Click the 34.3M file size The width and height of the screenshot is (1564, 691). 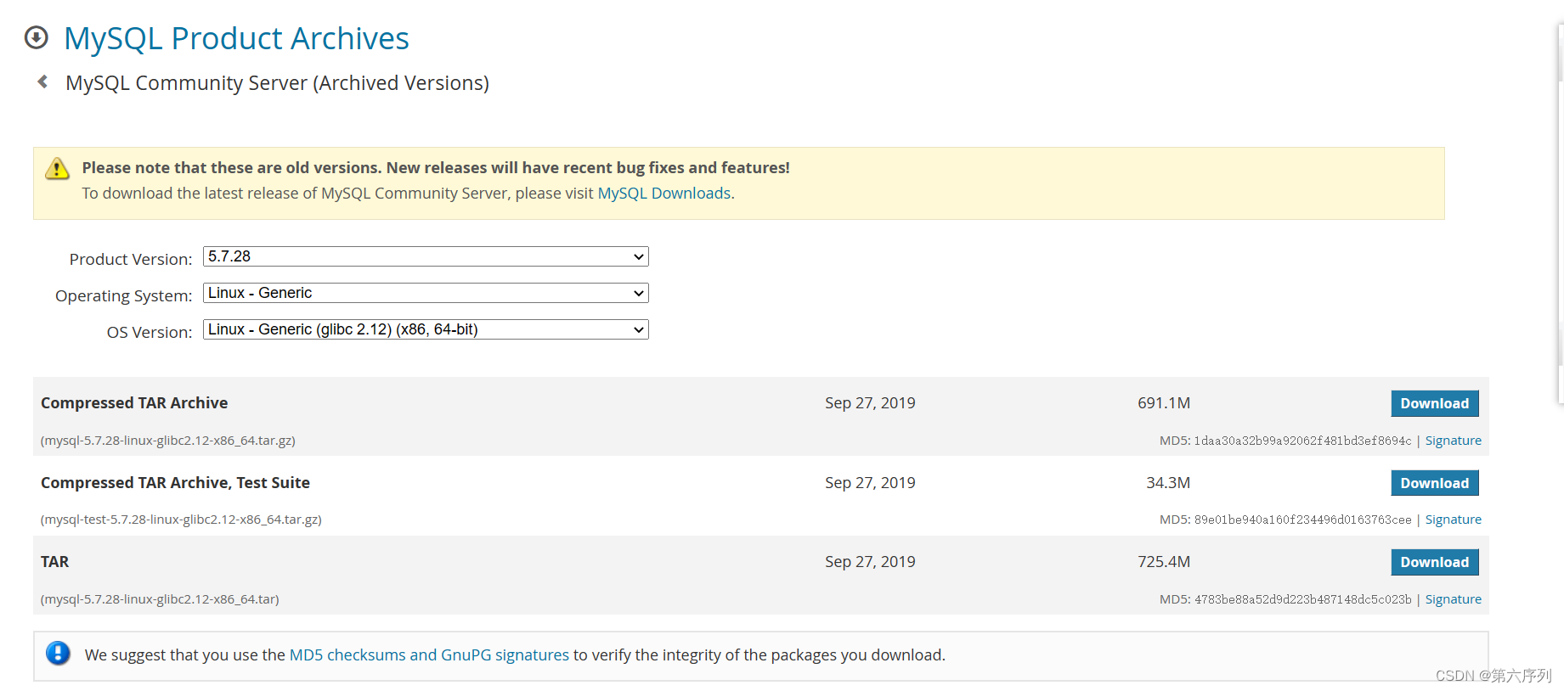1168,483
